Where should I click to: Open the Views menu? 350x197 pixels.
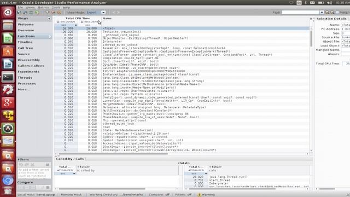tap(30, 7)
